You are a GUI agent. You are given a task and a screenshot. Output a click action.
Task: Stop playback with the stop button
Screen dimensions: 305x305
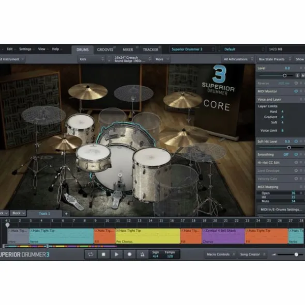click(103, 254)
